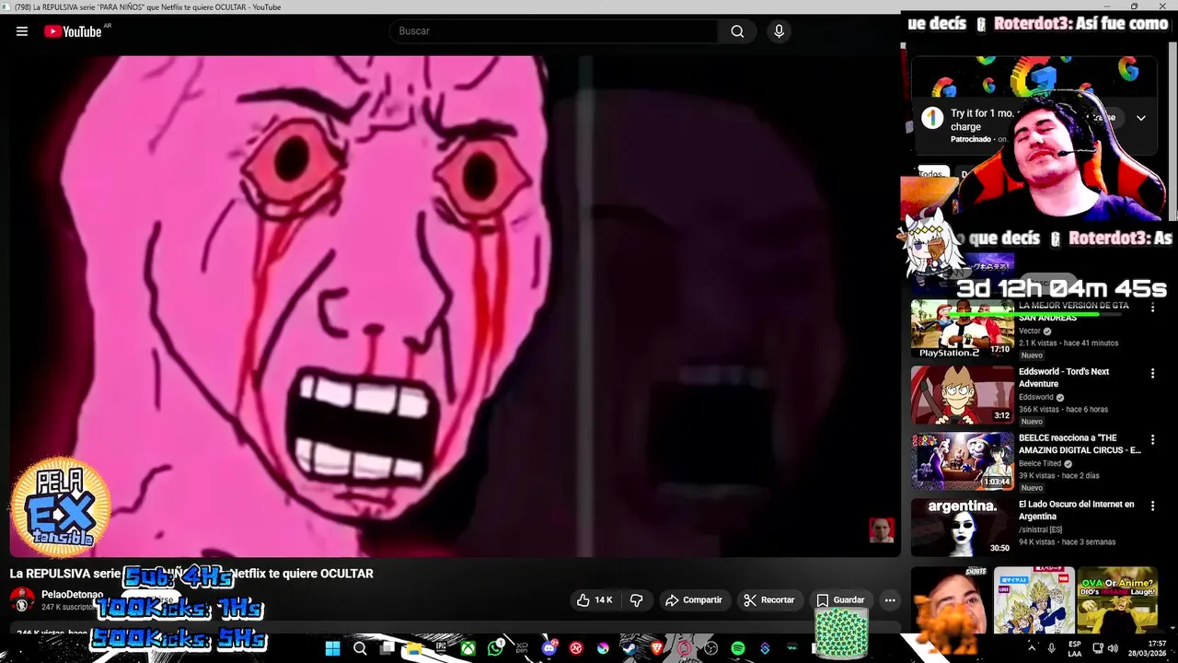The image size is (1178, 663).
Task: Open the Windows Start menu
Action: click(x=332, y=648)
